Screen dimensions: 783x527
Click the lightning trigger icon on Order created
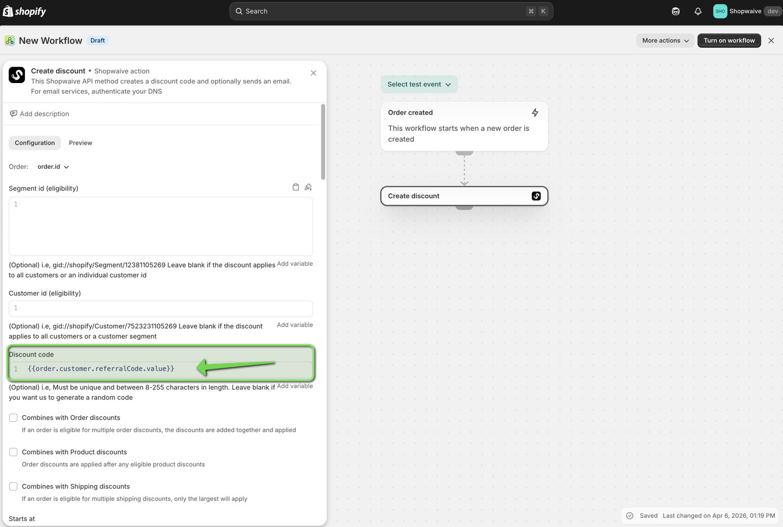point(535,113)
